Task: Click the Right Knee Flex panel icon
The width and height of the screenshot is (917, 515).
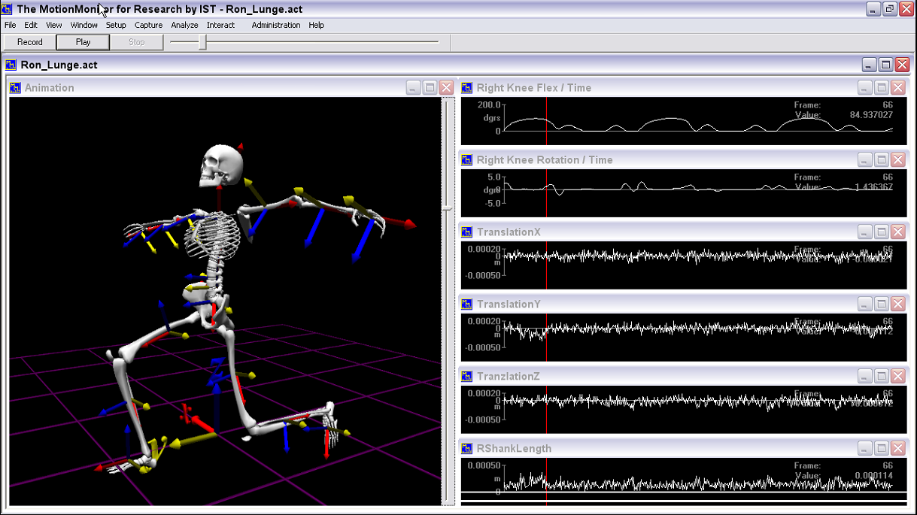Action: [466, 88]
